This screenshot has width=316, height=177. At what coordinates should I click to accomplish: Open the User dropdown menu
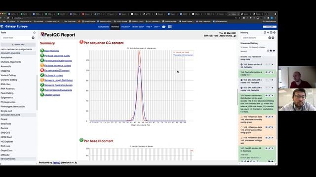157,27
